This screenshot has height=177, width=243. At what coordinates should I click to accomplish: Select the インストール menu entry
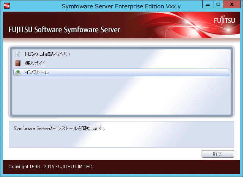pyautogui.click(x=121, y=72)
